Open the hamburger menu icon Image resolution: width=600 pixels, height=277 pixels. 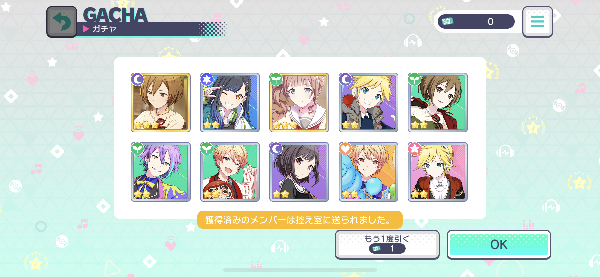[x=537, y=22]
